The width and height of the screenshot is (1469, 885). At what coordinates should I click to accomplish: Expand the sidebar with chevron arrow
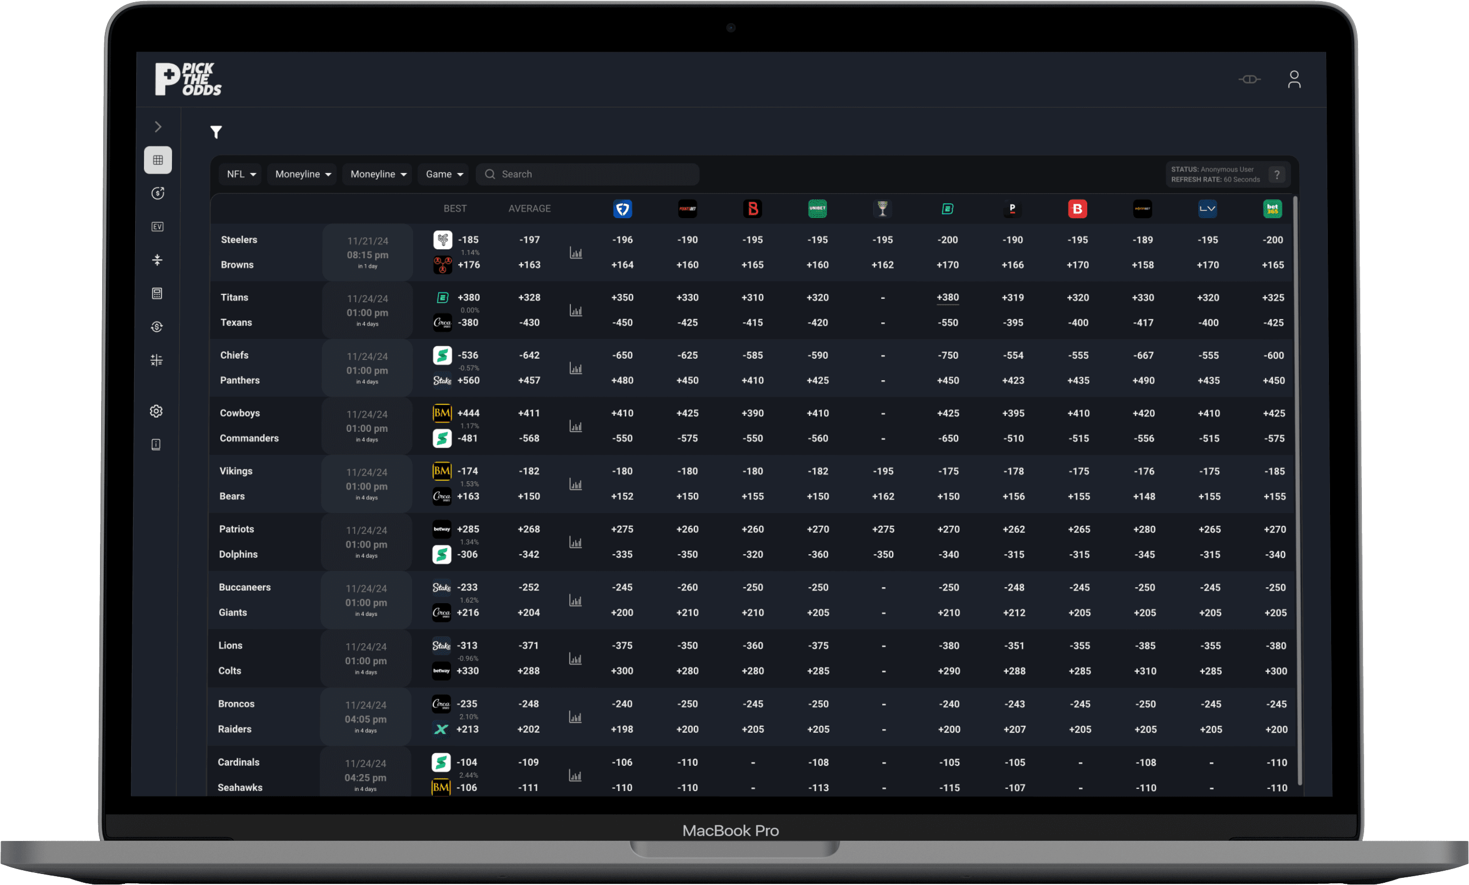(x=158, y=126)
